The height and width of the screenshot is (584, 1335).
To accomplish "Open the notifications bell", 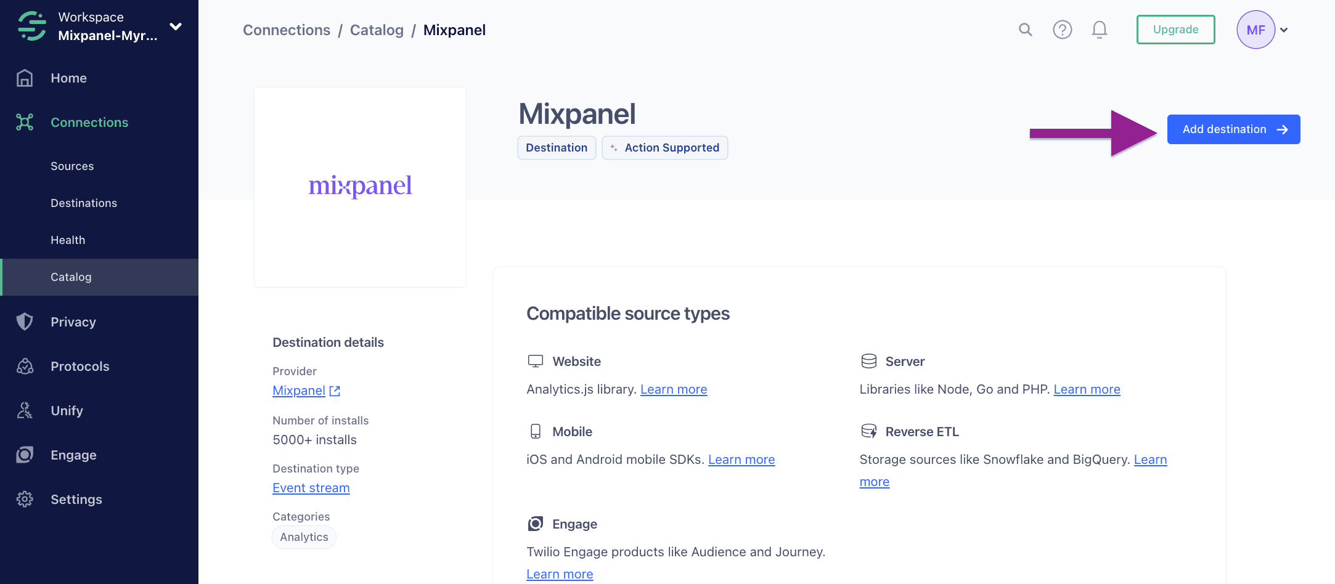I will point(1099,29).
